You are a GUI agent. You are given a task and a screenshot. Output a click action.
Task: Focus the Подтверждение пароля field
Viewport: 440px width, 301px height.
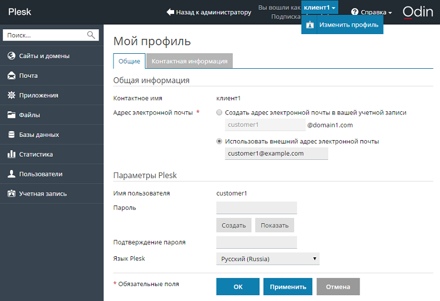(x=256, y=242)
